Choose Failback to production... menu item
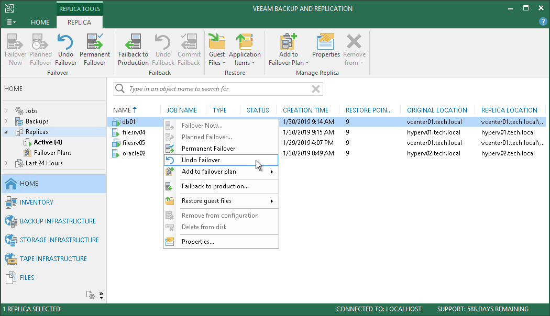 pos(221,186)
